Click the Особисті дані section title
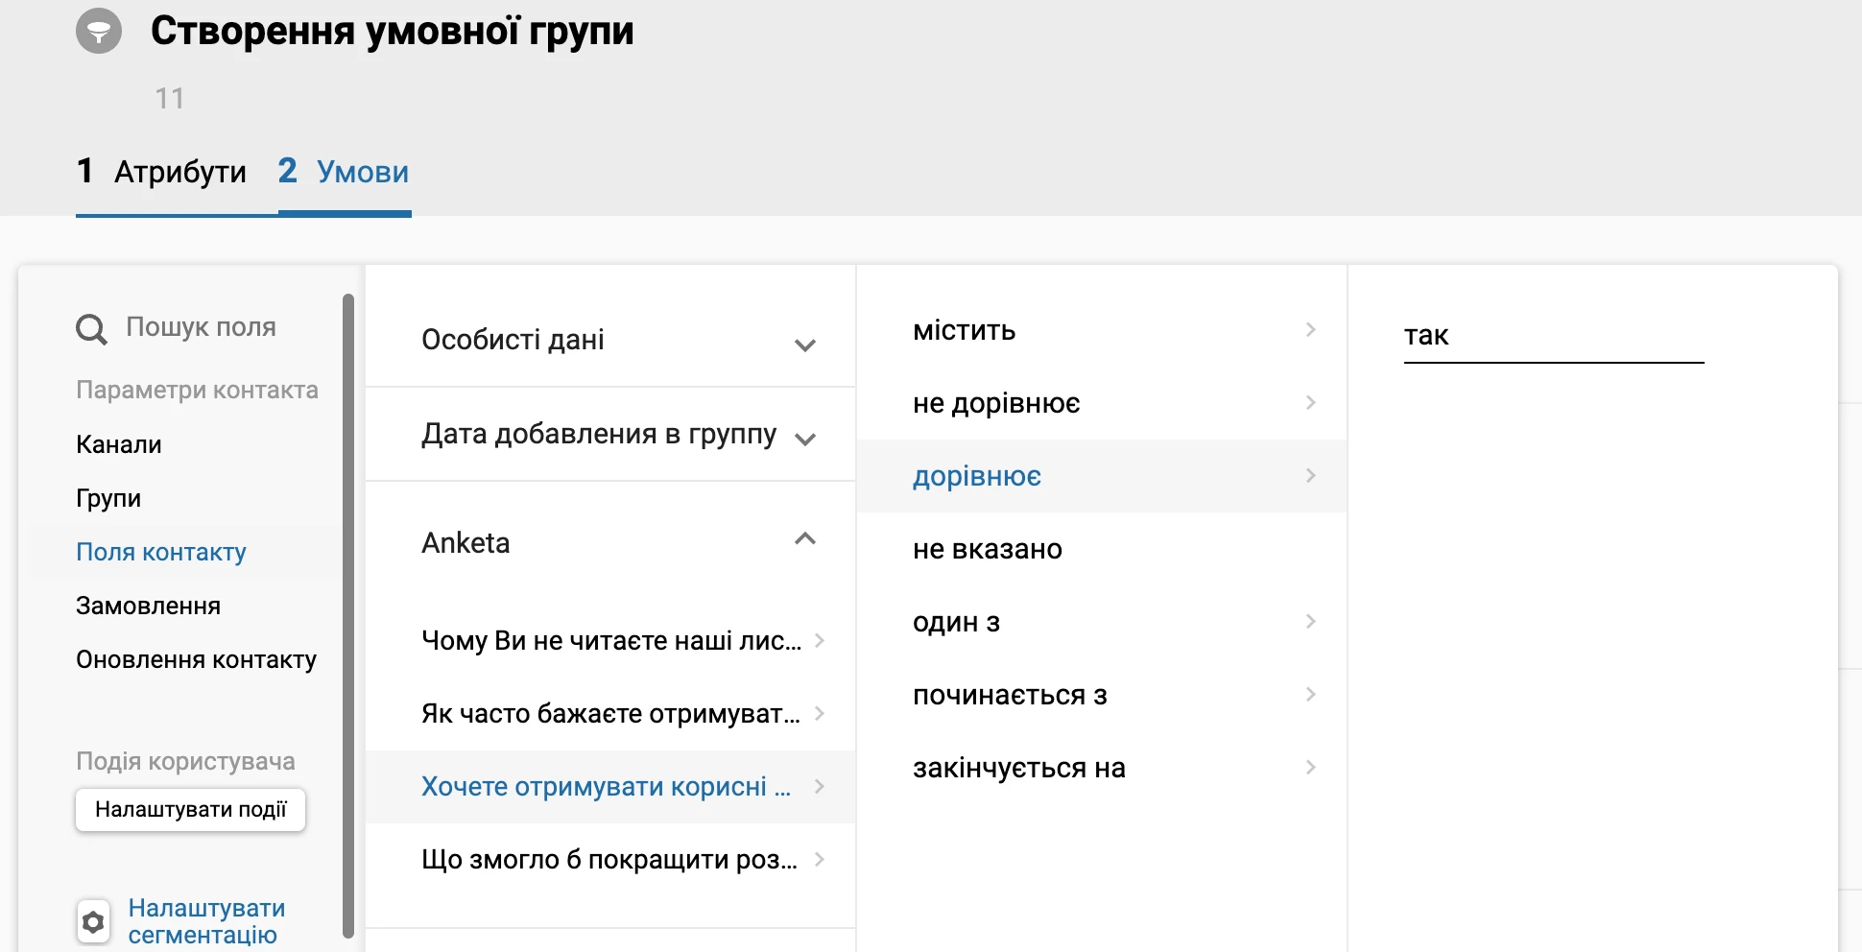 (x=513, y=340)
